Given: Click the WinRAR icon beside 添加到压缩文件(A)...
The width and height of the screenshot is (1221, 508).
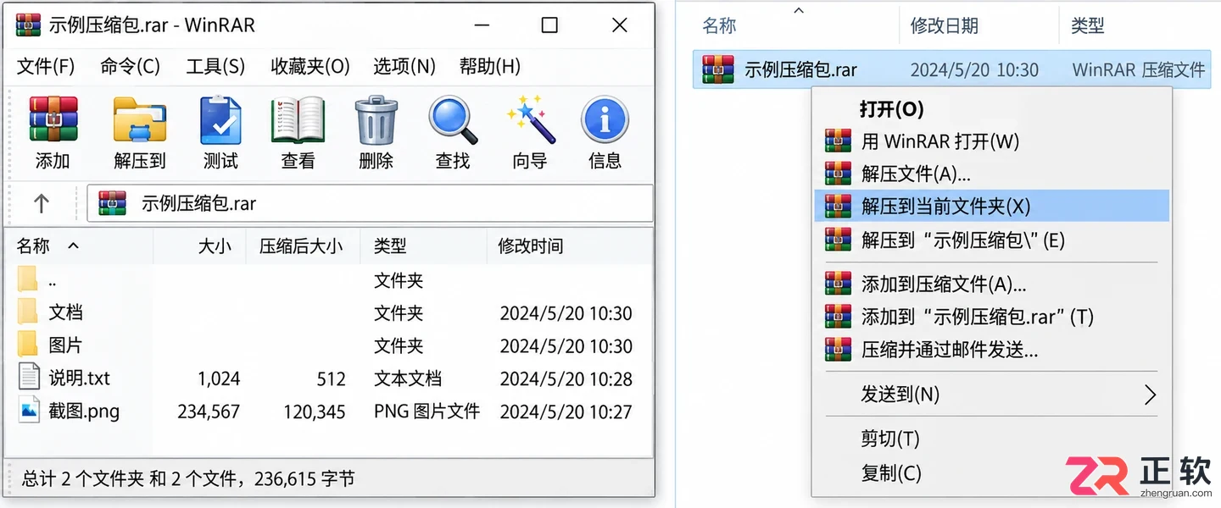Looking at the screenshot, I should click(838, 284).
